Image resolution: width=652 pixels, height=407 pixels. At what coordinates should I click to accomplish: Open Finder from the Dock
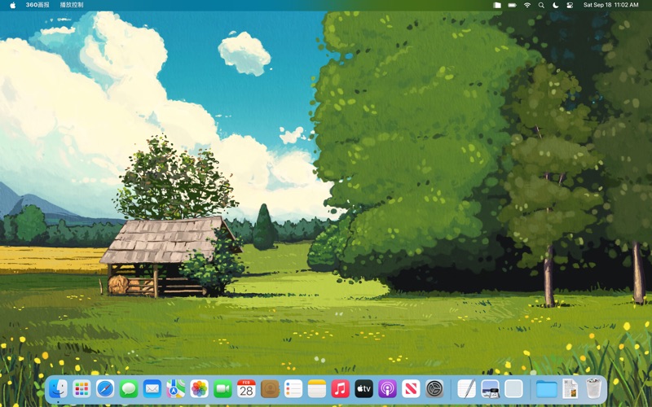click(58, 389)
